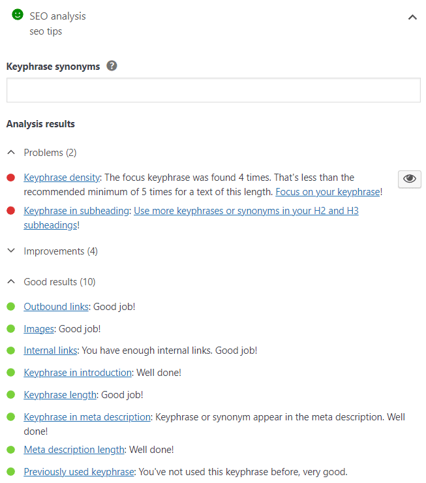Open the Meta description length link
Viewport: 426px width, 483px height.
click(74, 450)
